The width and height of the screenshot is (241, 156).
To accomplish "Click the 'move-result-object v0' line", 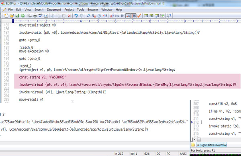I will click(x=37, y=25).
